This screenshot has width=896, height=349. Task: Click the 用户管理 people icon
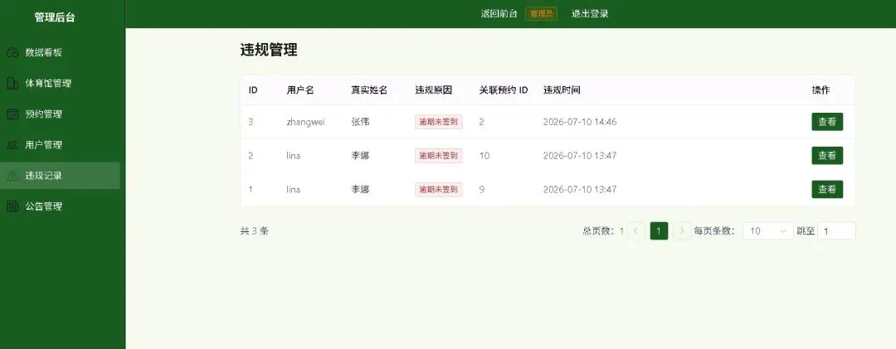[12, 145]
